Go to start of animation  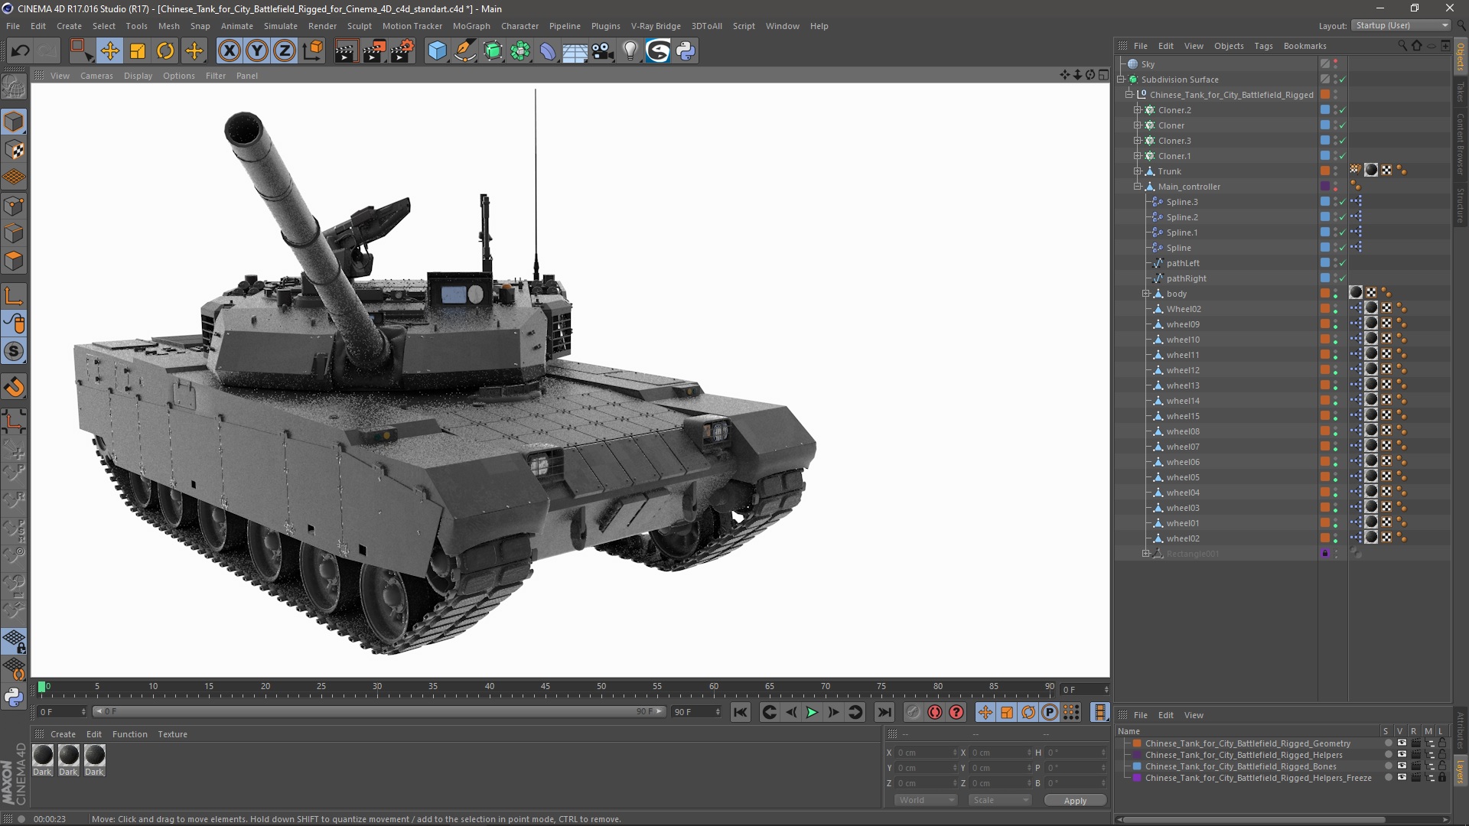click(x=740, y=712)
